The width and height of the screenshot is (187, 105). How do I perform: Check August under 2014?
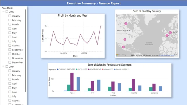pyautogui.click(x=10, y=100)
